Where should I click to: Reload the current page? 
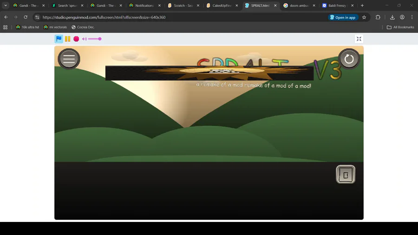[26, 17]
